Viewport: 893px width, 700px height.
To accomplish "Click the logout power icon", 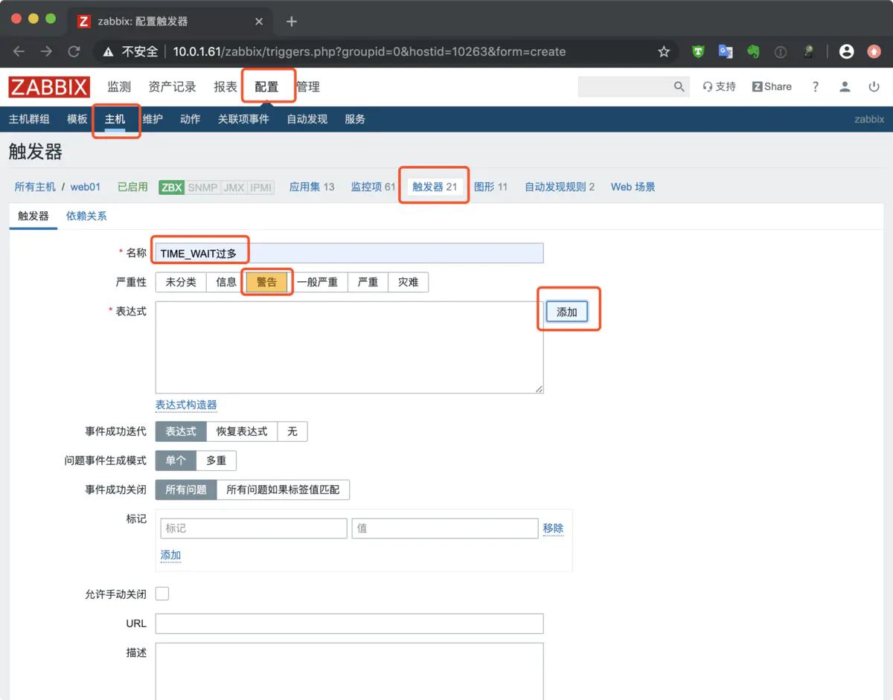I will (874, 86).
